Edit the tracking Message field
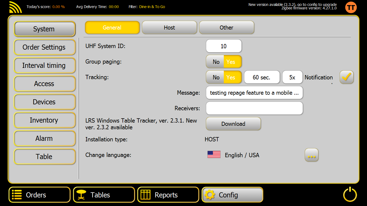 254,93
